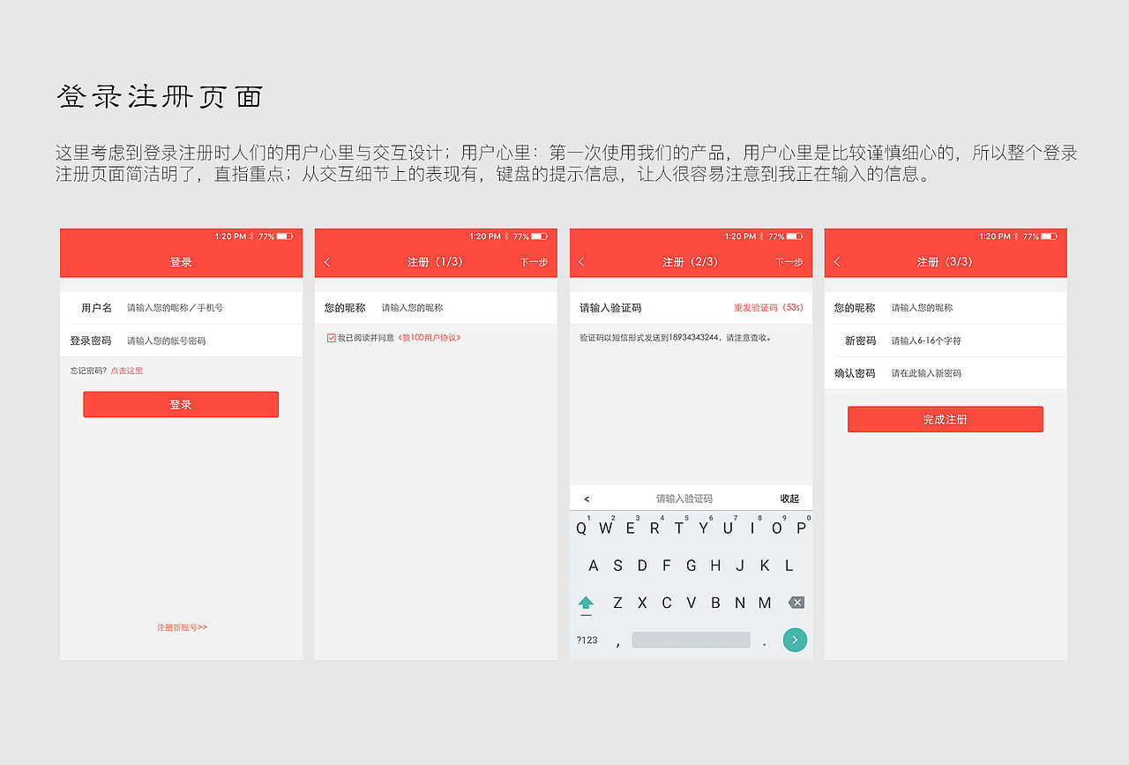Tap the S key on keyboard
This screenshot has height=765, width=1129.
point(617,566)
